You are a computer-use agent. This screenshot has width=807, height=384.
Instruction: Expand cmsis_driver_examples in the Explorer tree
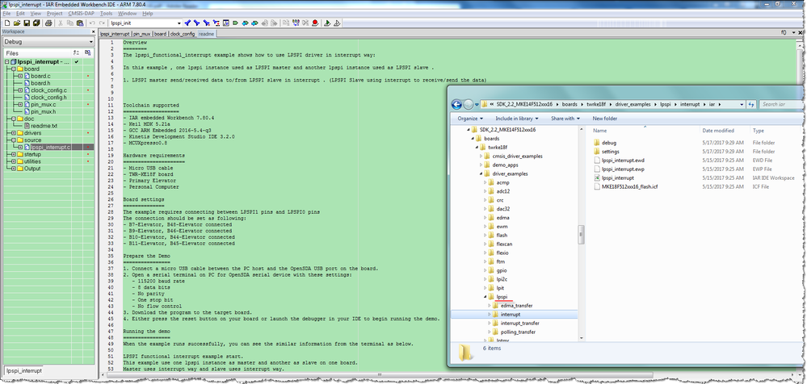[x=481, y=157]
